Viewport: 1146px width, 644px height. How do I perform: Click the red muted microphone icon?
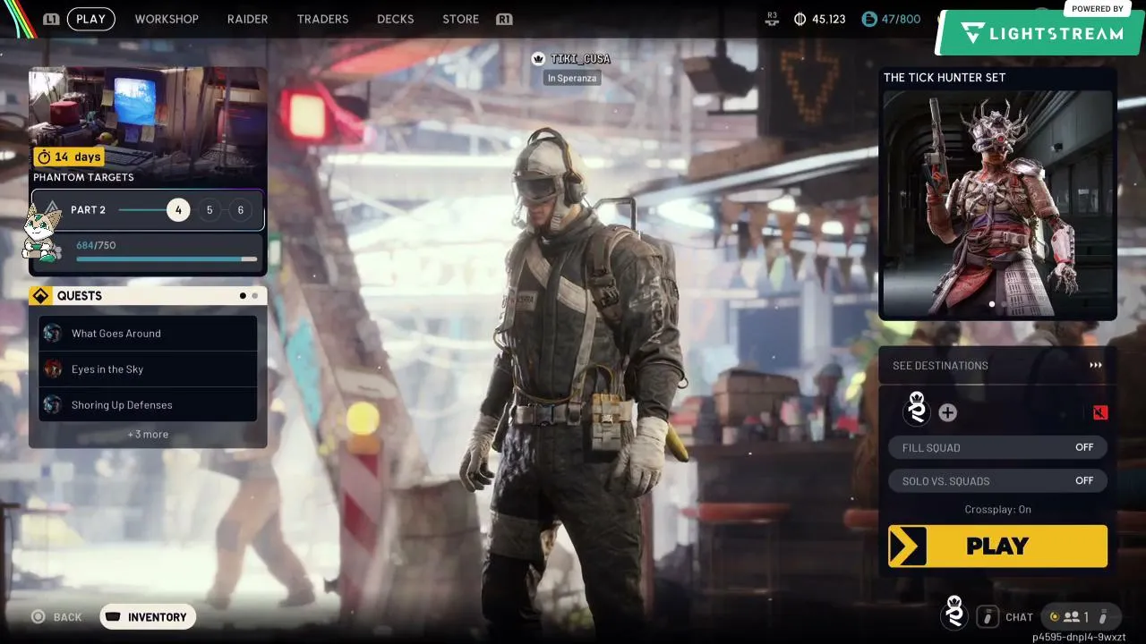1100,412
